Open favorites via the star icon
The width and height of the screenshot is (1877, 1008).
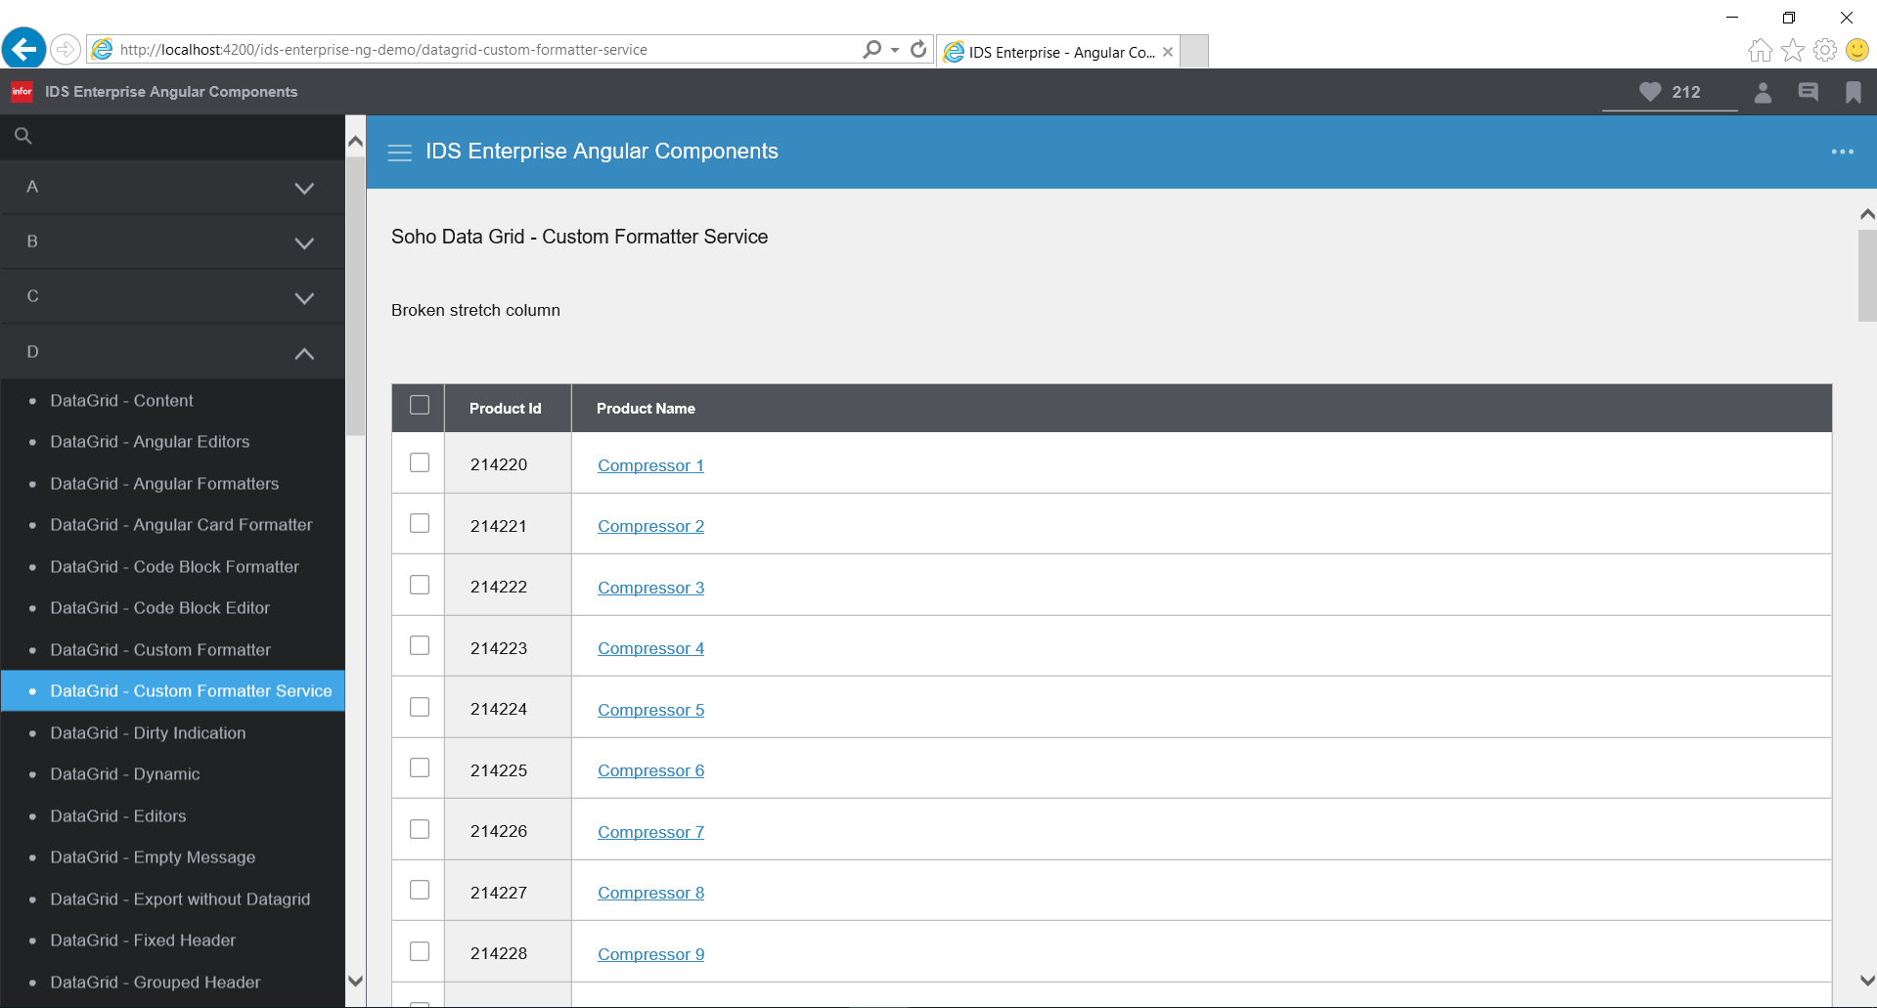(x=1792, y=50)
